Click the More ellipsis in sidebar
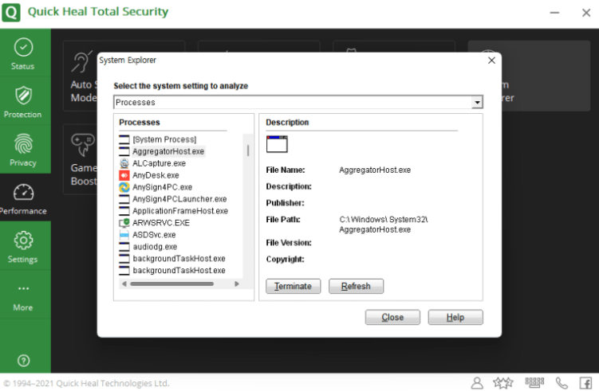Image resolution: width=599 pixels, height=391 pixels. pos(23,295)
